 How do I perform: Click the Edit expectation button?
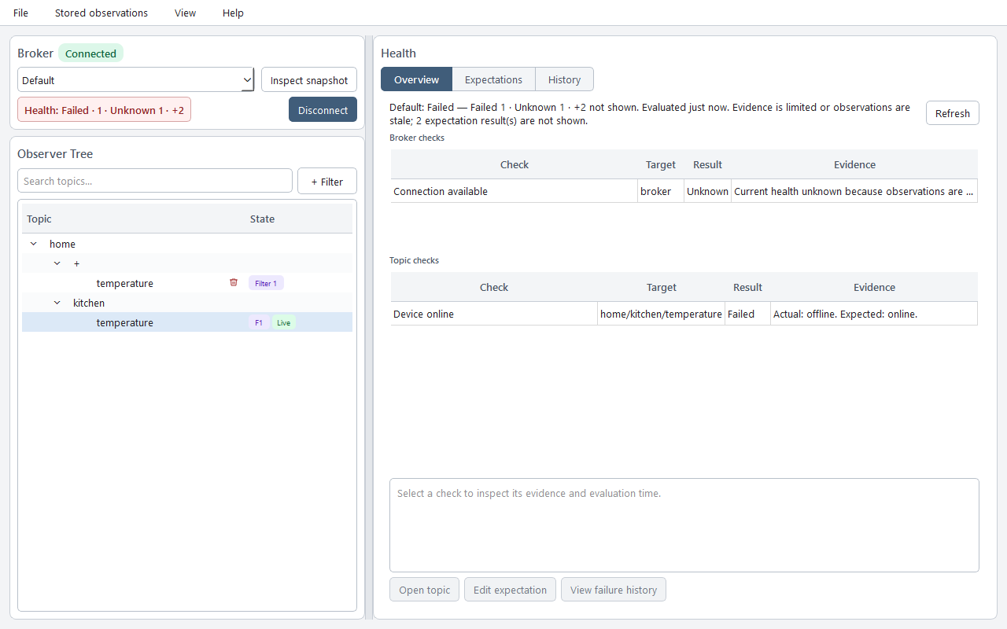(x=510, y=590)
